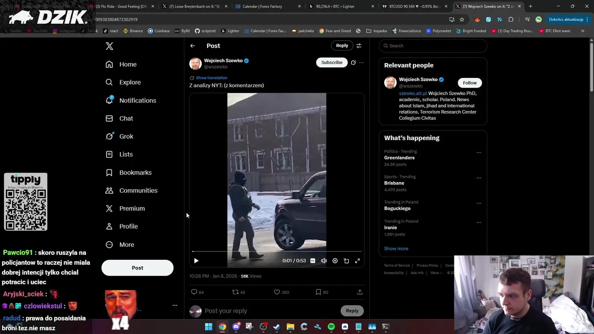Screen dimensions: 594x334
Task: Open more options for Brisbane trend
Action: click(x=479, y=178)
